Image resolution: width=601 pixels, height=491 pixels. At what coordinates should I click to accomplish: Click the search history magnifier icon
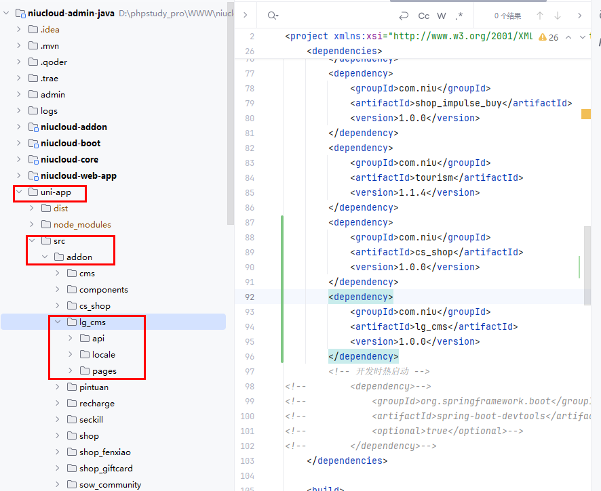tap(272, 16)
